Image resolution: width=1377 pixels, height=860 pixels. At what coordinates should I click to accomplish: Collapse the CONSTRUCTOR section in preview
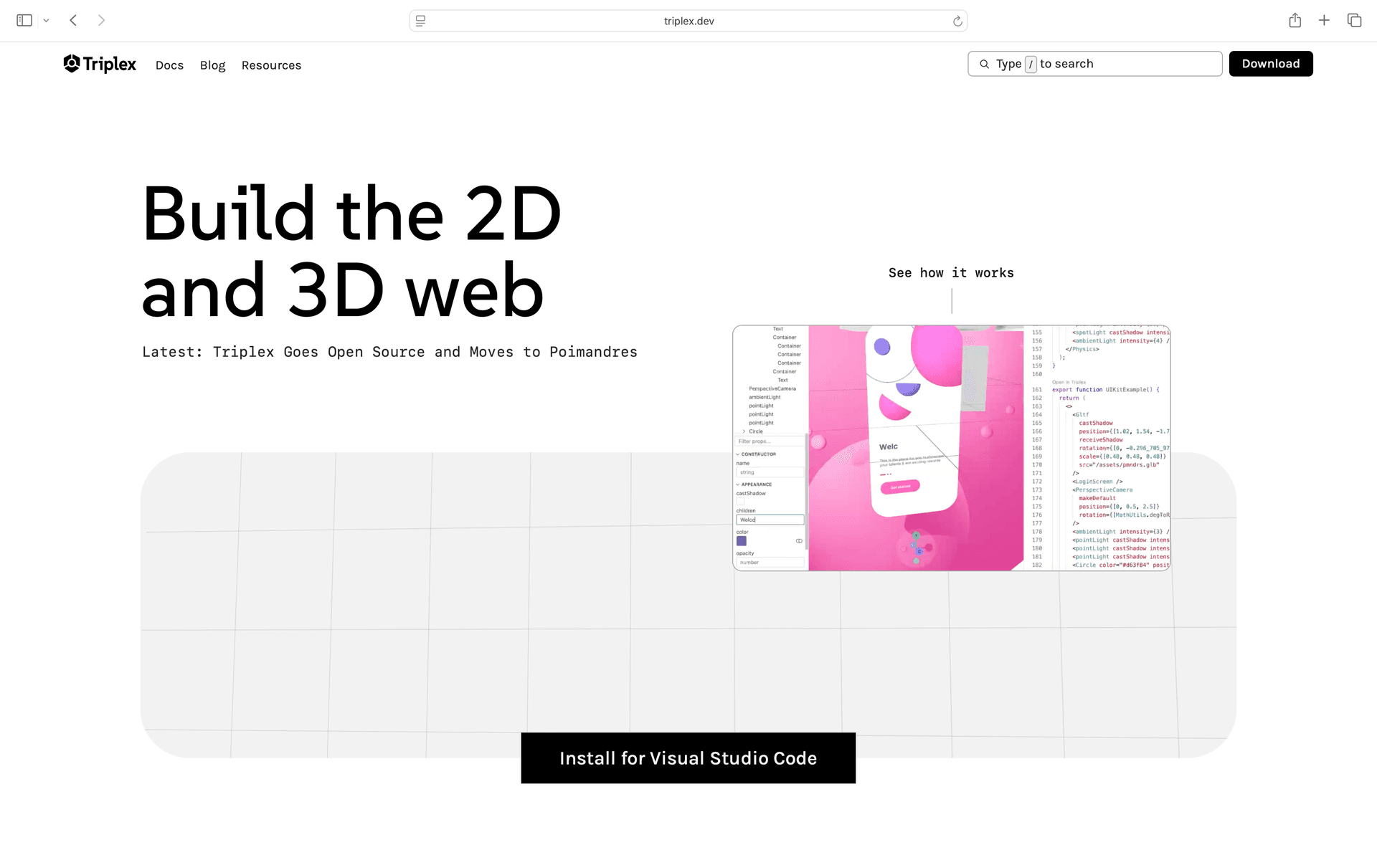[738, 454]
